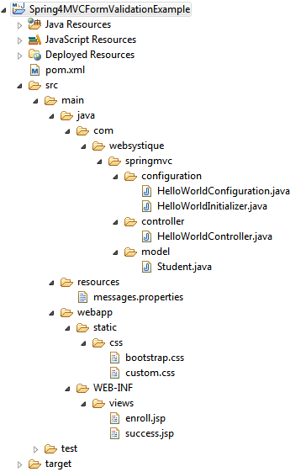This screenshot has height=472, width=306.
Task: Click the success.jsp file icon
Action: pyautogui.click(x=114, y=433)
